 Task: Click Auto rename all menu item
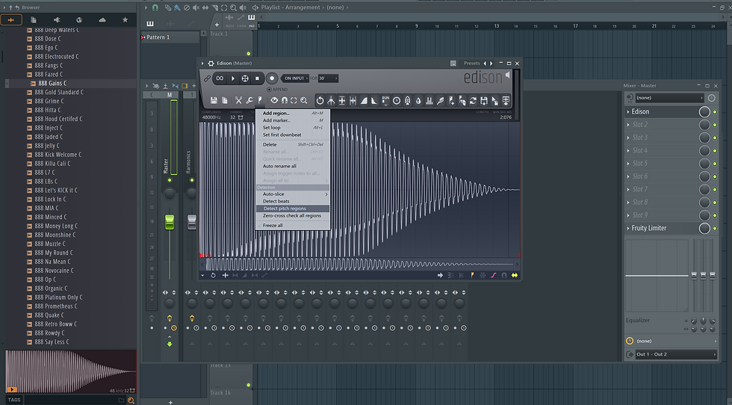click(293, 166)
